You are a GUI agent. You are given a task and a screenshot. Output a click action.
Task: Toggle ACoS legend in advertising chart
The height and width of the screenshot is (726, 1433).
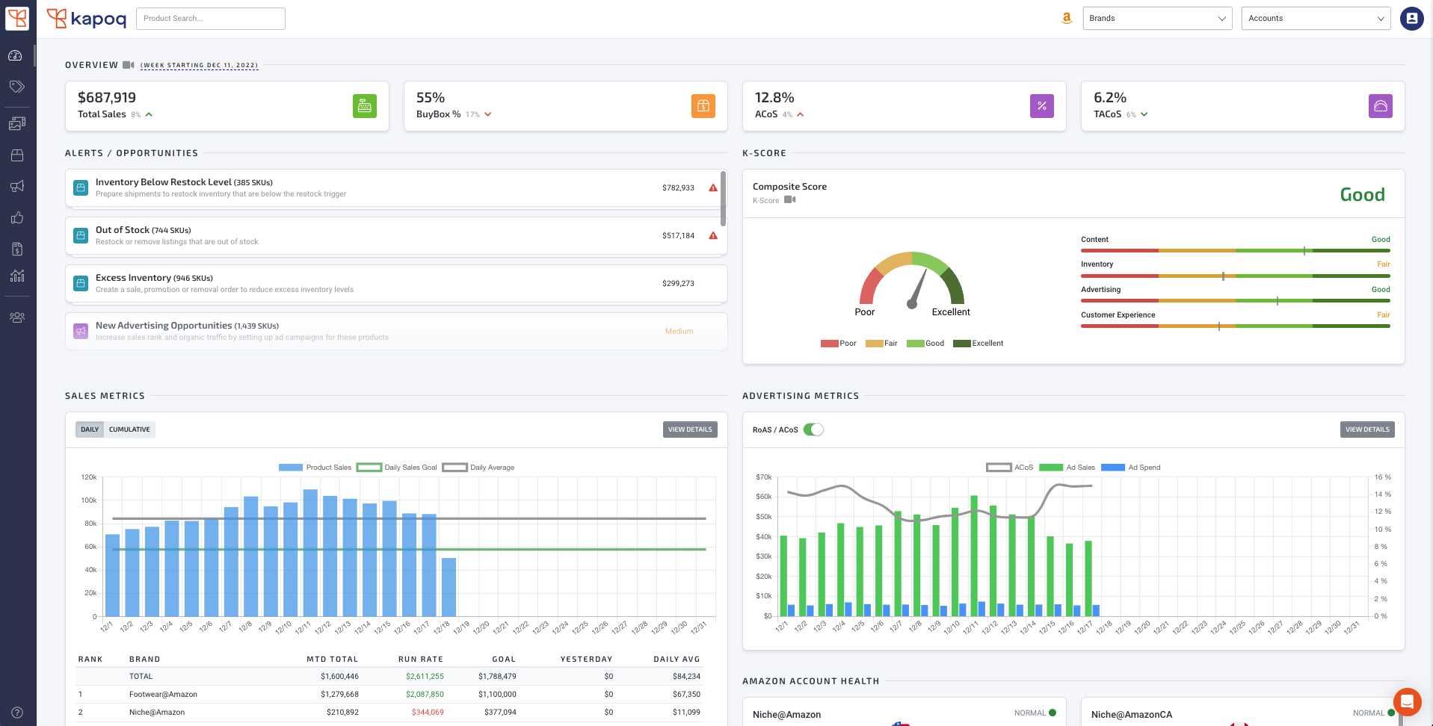[x=1010, y=468]
